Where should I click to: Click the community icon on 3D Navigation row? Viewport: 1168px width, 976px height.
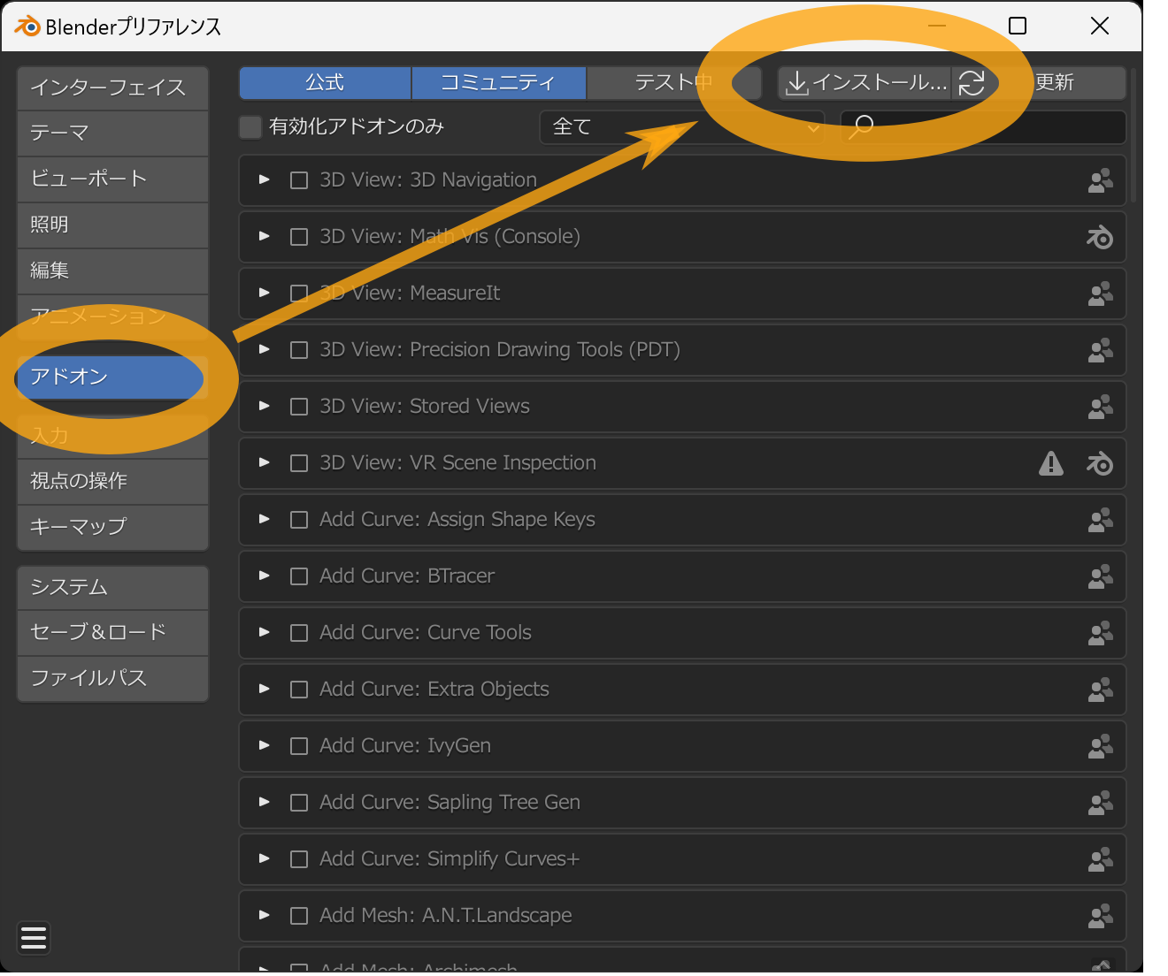[x=1100, y=180]
